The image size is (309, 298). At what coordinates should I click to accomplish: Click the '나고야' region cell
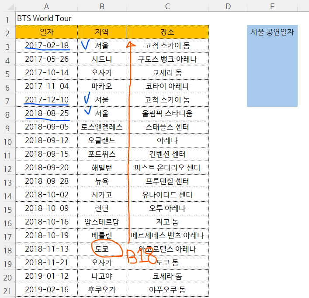102,276
